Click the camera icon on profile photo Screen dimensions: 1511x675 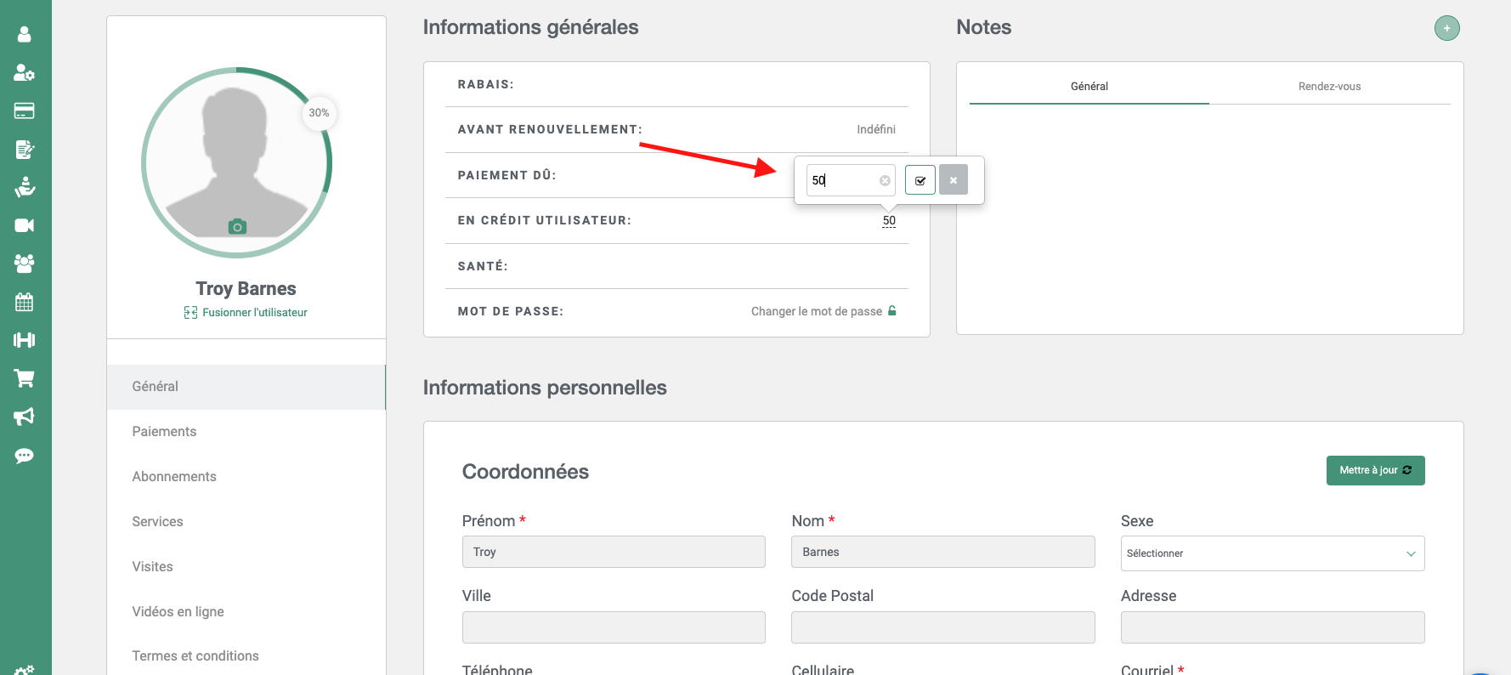click(x=238, y=226)
